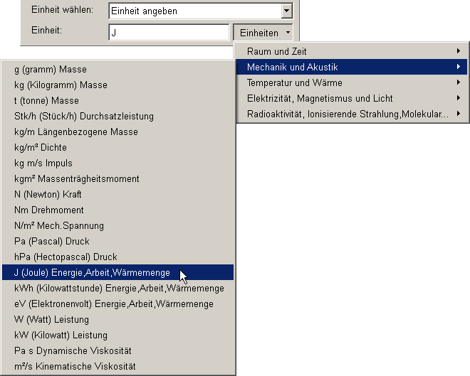Select eV (Elektronenvolt) Energie entry

click(117, 304)
